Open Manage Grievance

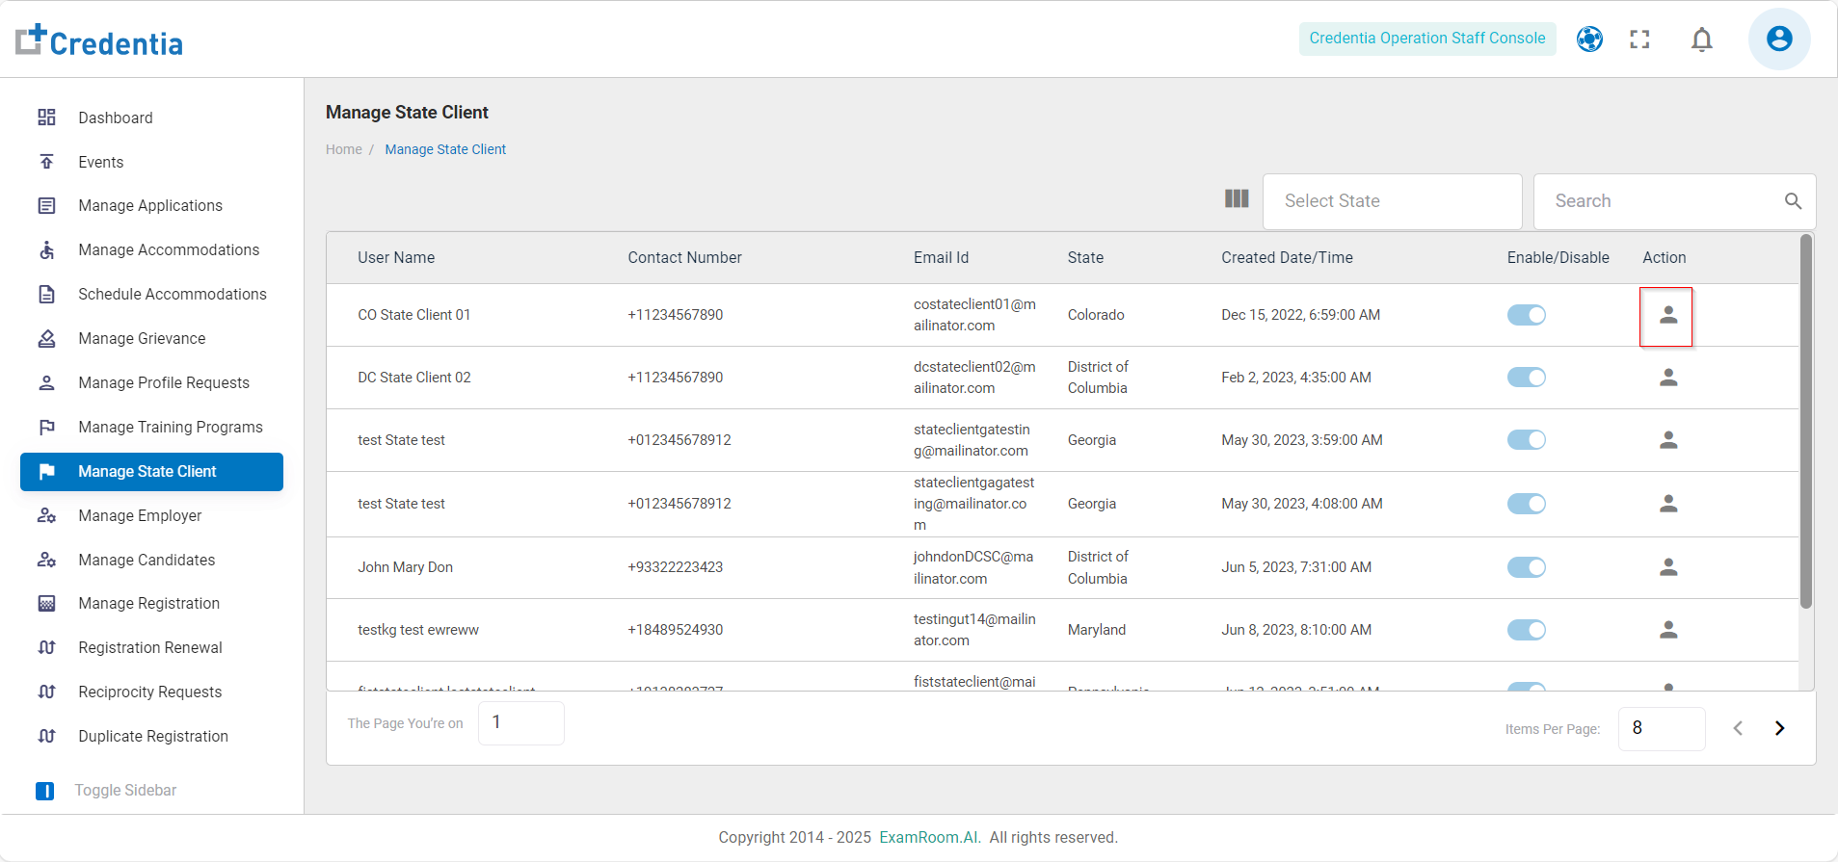point(151,338)
